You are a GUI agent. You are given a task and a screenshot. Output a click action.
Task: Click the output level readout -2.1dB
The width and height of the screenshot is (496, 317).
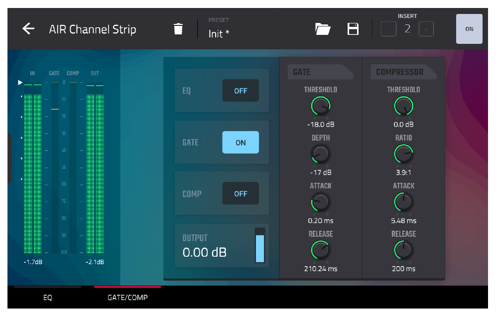click(x=95, y=262)
